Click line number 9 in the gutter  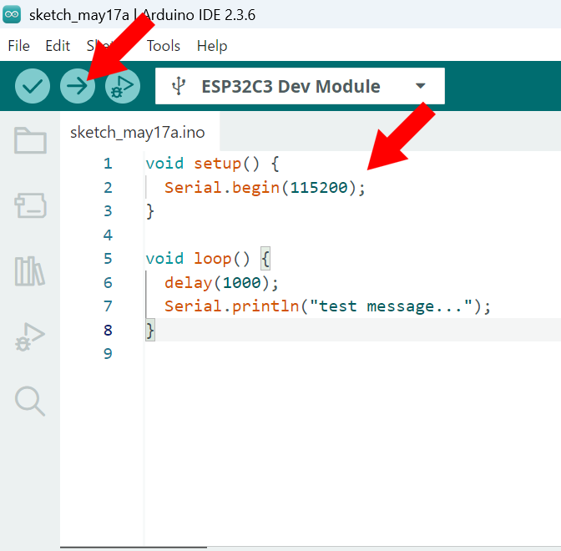[x=108, y=354]
